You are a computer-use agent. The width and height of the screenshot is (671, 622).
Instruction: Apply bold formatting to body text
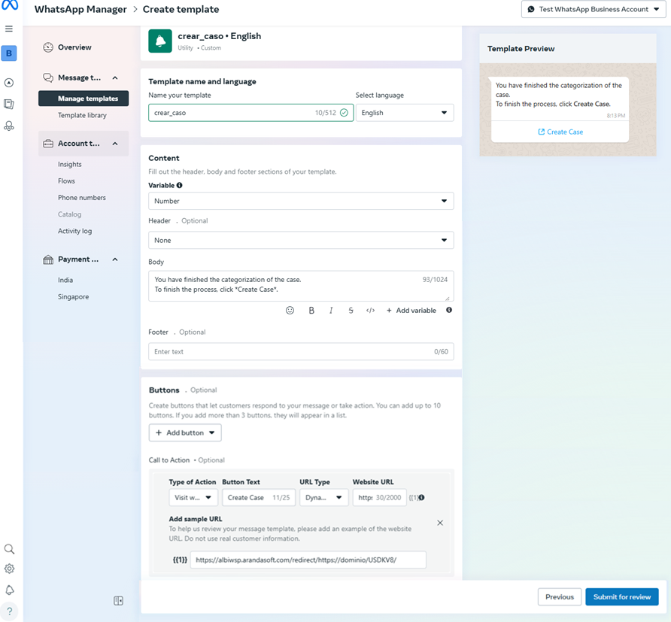click(x=311, y=311)
